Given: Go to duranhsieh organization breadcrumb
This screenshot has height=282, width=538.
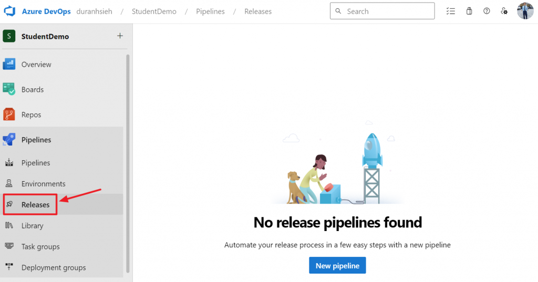Looking at the screenshot, I should [94, 12].
